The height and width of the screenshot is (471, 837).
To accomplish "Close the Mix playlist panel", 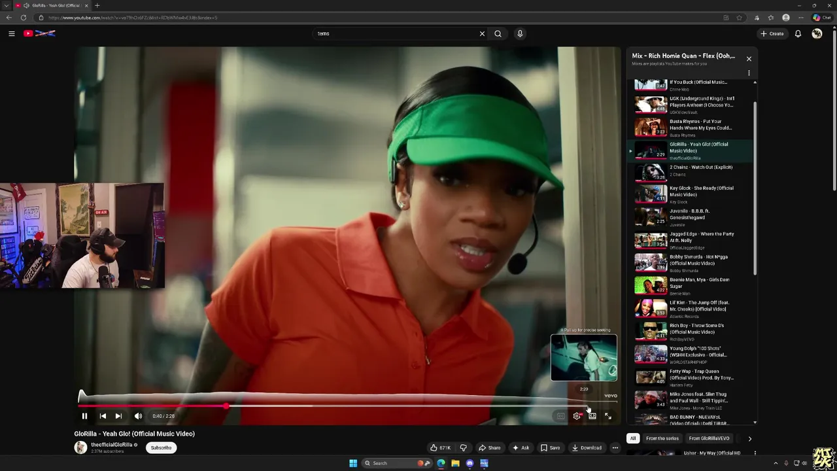I will [749, 59].
